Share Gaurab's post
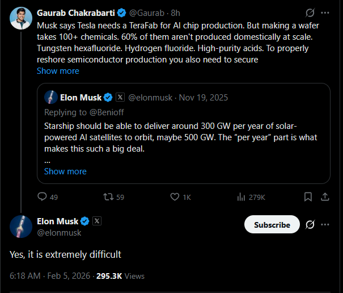Image resolution: width=343 pixels, height=293 pixels. click(x=325, y=197)
